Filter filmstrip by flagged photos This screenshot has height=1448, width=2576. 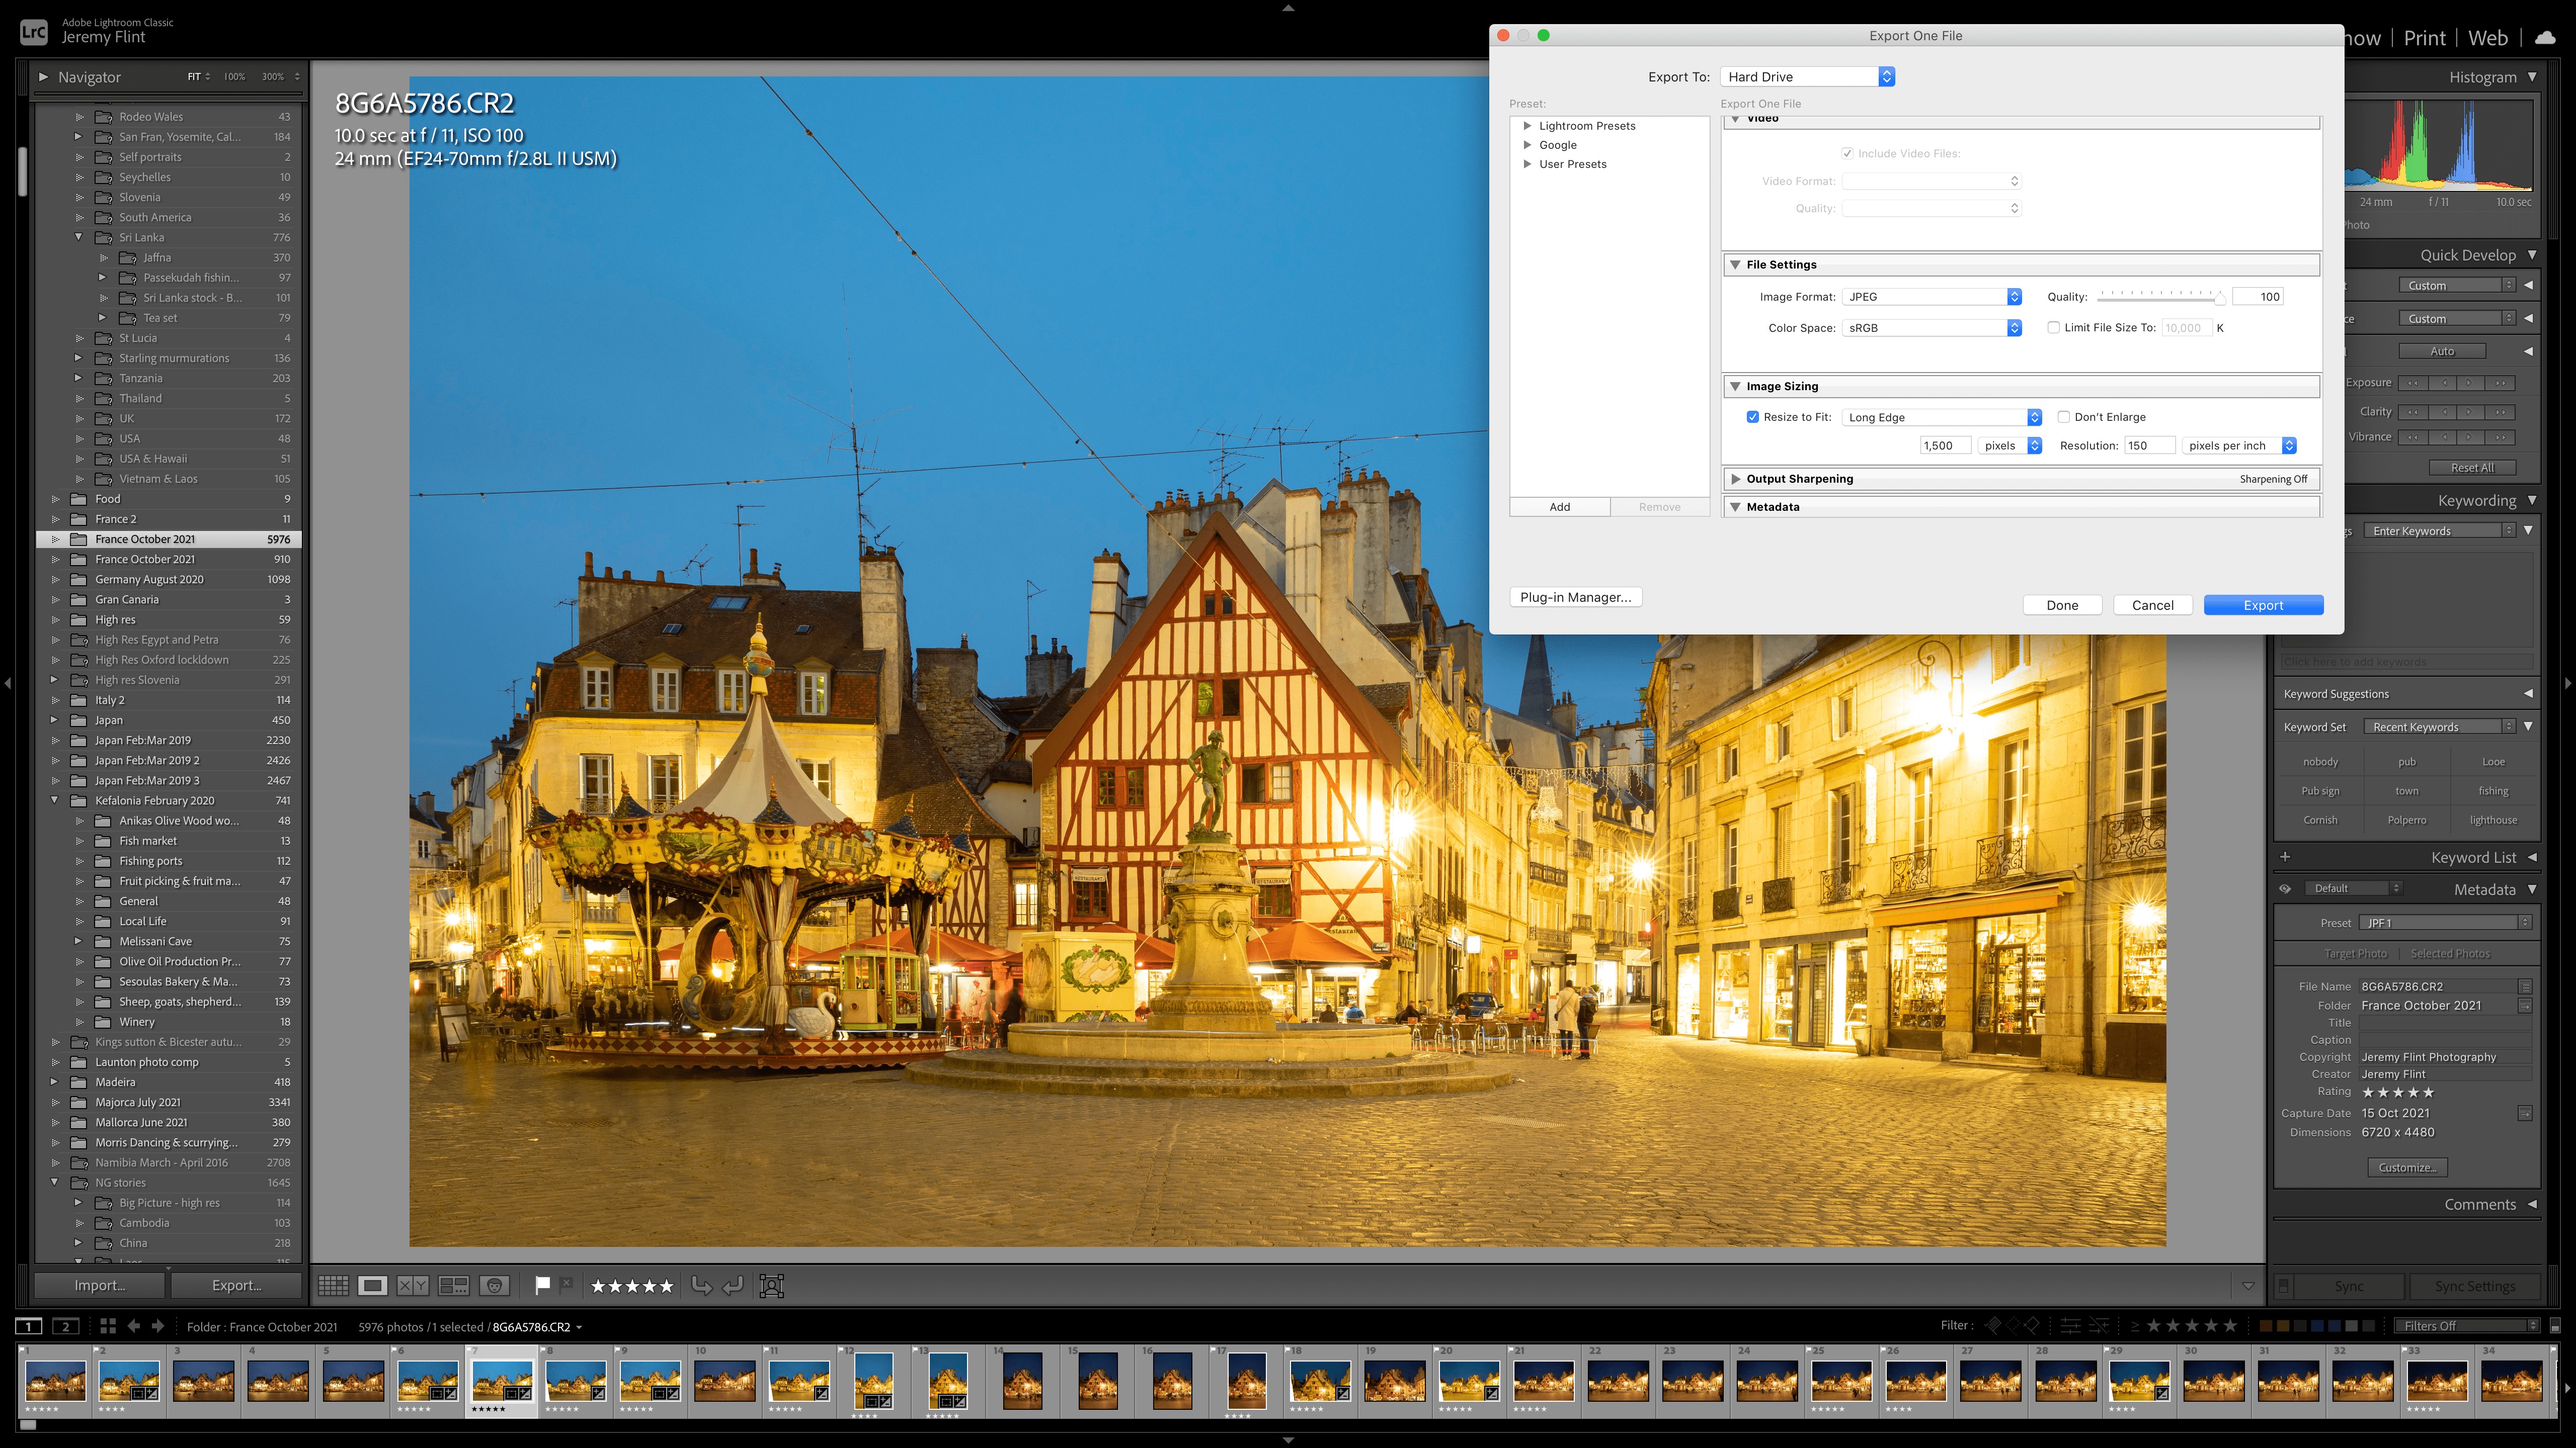click(1993, 1325)
